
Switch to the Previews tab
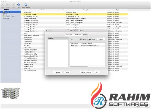(69, 35)
